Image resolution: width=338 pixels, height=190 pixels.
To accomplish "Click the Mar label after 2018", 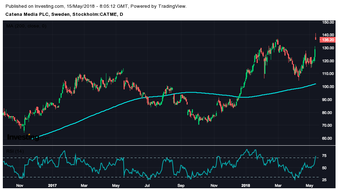I will pos(278,185).
